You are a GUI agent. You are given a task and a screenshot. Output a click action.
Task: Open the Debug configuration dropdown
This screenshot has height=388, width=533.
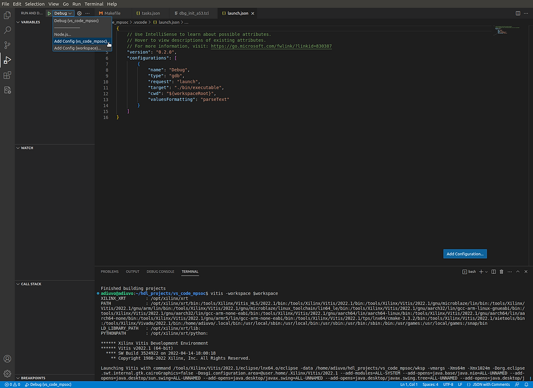point(63,13)
